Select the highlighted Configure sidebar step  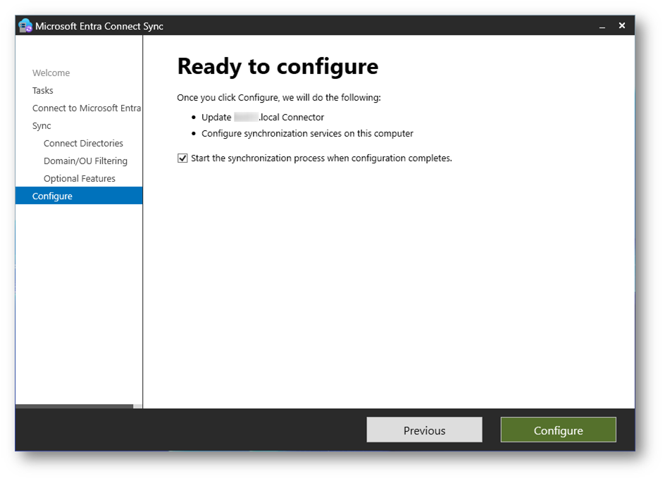pyautogui.click(x=79, y=196)
